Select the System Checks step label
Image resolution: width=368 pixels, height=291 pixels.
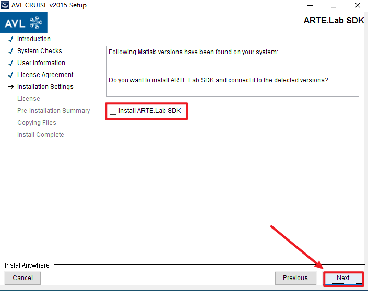pyautogui.click(x=40, y=51)
